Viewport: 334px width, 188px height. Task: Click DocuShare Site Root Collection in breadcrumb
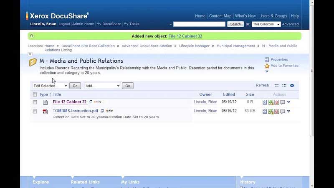coord(88,46)
